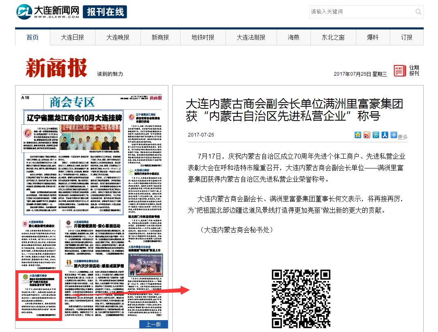Open the 大连日报 tab
The height and width of the screenshot is (332, 438).
(73, 38)
